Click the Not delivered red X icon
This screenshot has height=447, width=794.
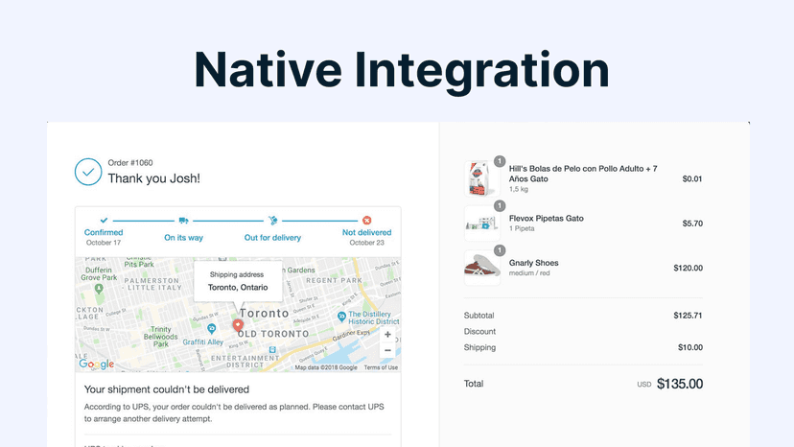point(366,221)
